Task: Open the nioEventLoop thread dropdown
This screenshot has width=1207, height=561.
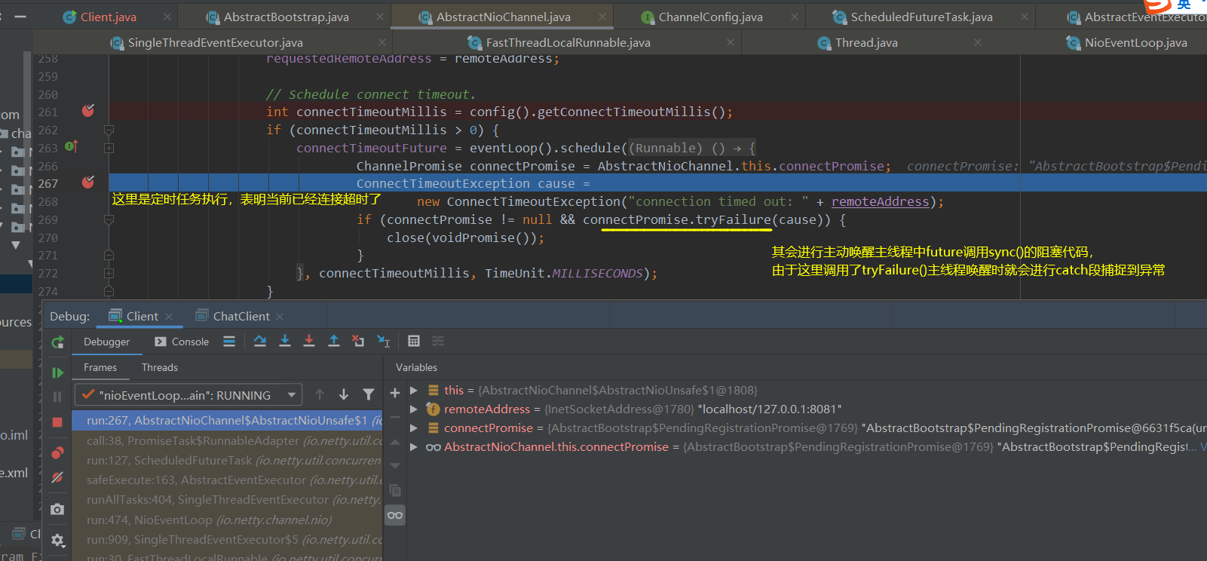Action: coord(188,395)
